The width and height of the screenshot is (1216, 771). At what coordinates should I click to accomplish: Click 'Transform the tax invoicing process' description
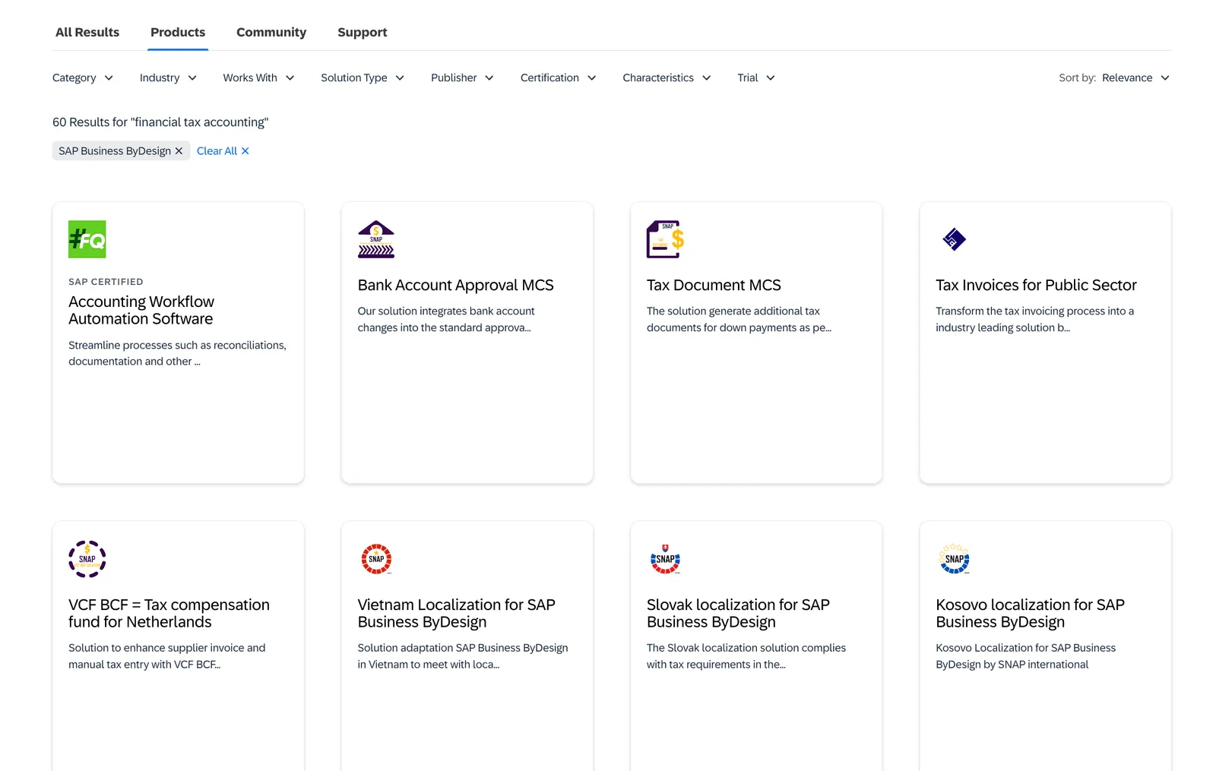tap(1034, 319)
